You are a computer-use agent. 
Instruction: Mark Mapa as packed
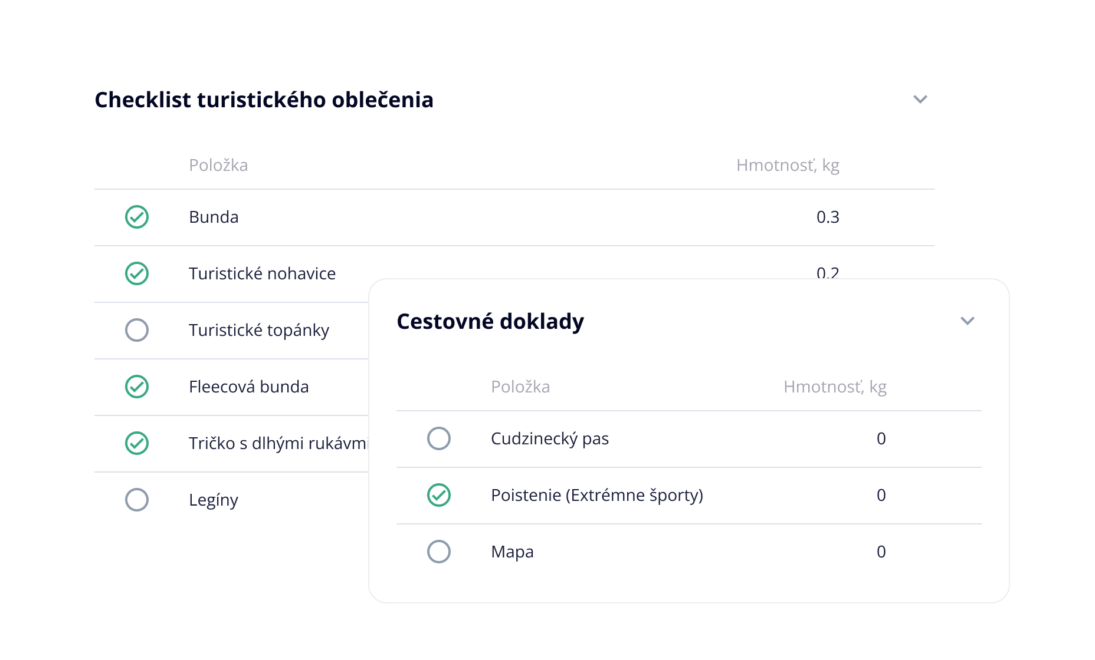[439, 552]
